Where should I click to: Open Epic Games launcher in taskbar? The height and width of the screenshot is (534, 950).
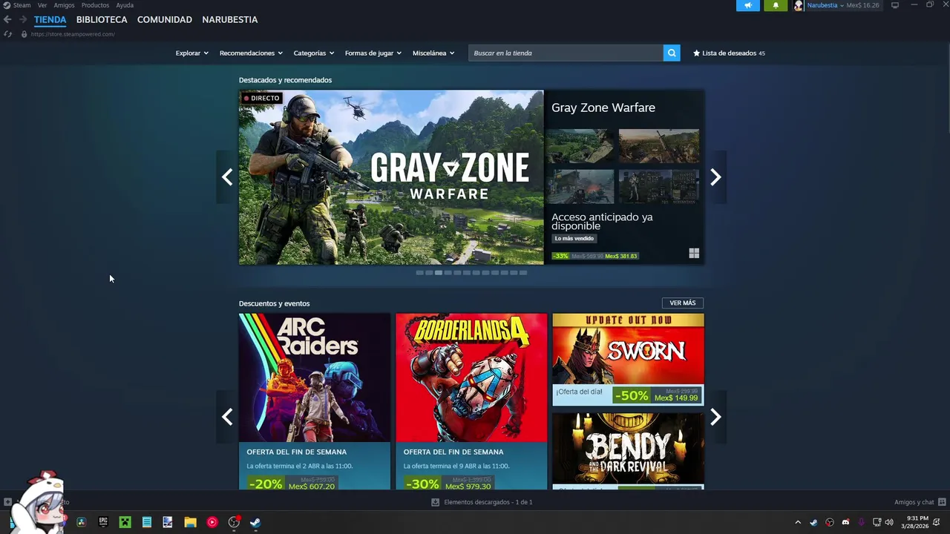coord(103,522)
